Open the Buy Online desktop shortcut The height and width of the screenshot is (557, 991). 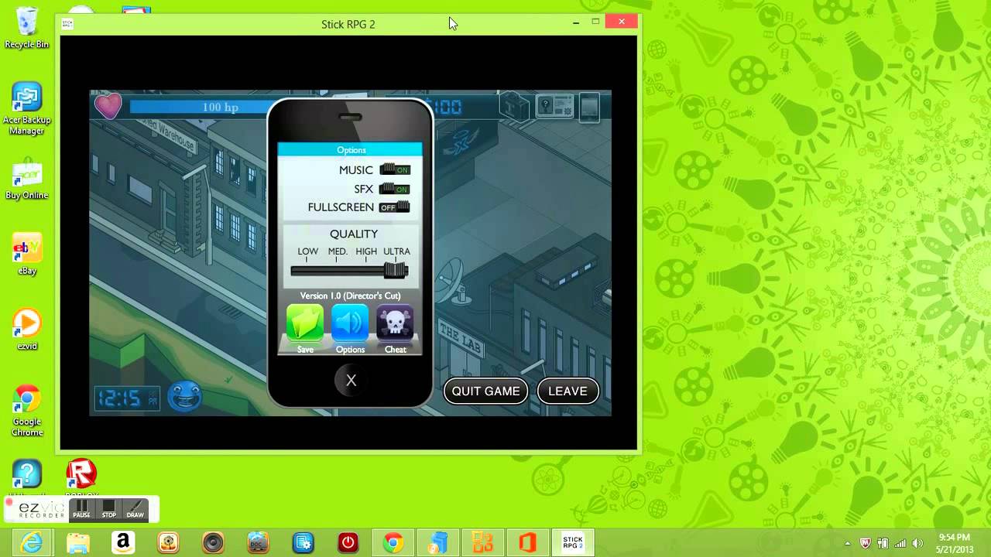(27, 179)
